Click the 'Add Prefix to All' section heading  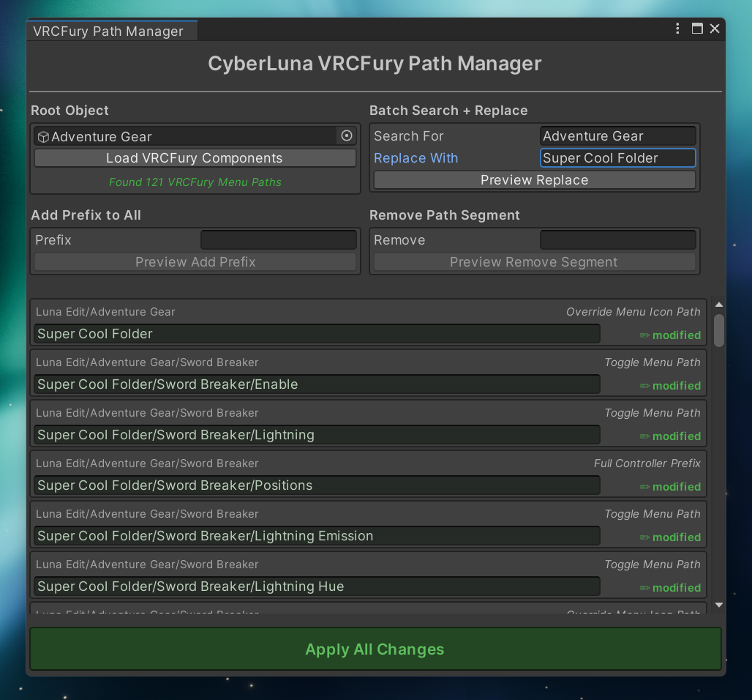point(86,215)
